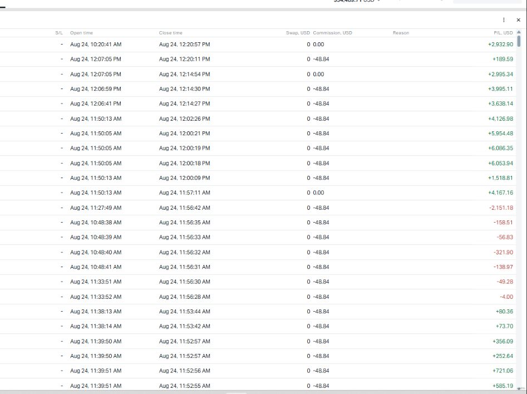Click open time Aug 24, 10:48:39 AM
The image size is (527, 394).
[96, 237]
